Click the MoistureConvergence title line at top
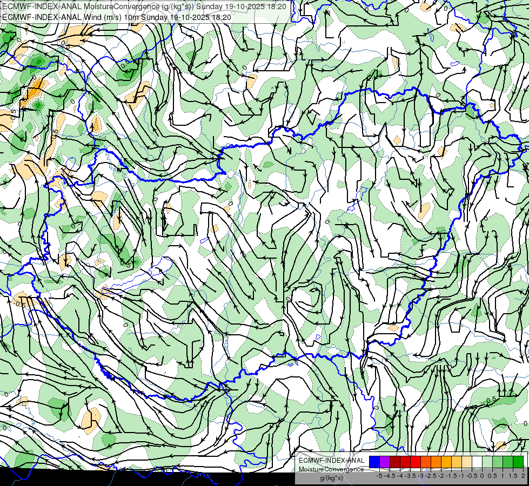This screenshot has height=486, width=529. (x=144, y=6)
